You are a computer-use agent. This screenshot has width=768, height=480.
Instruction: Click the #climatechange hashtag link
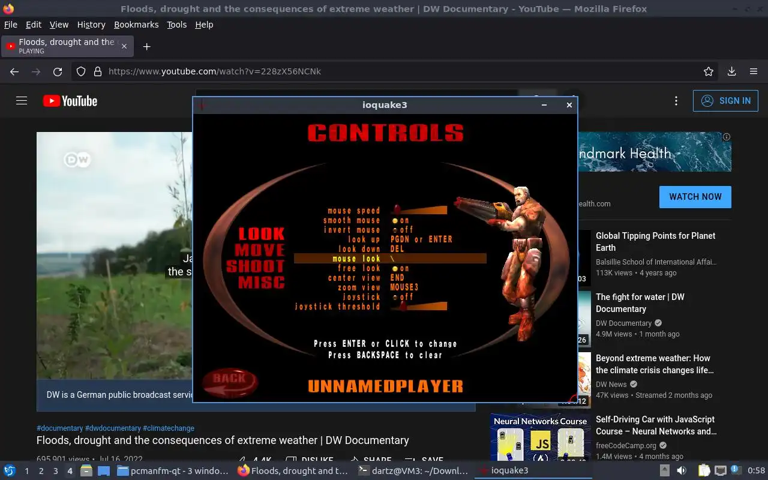pos(169,428)
